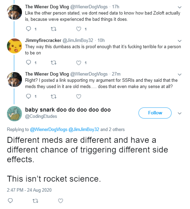Reply to the 27m SSRIs tweet
The image size is (190, 209).
(29, 96)
